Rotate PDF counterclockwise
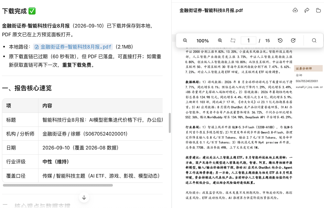 point(280,40)
